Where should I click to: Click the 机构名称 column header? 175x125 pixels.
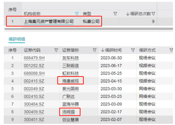32,14
